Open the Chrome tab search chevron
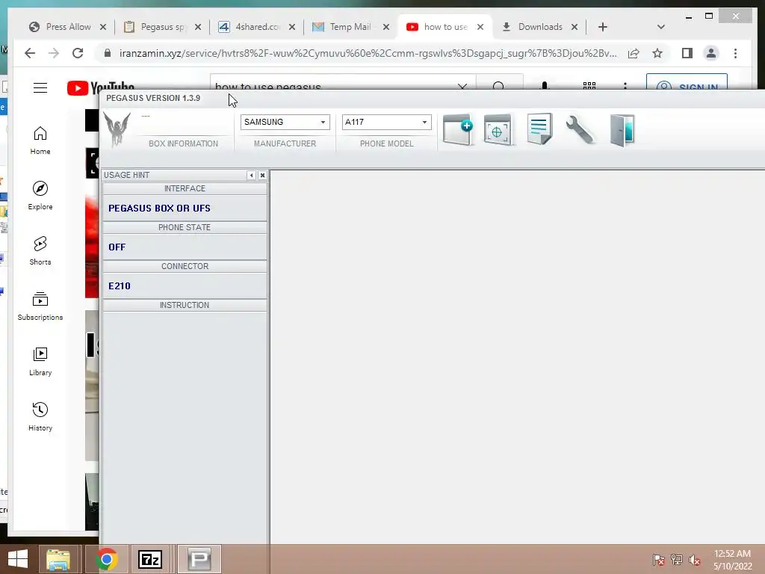Viewport: 765px width, 574px height. pyautogui.click(x=661, y=27)
